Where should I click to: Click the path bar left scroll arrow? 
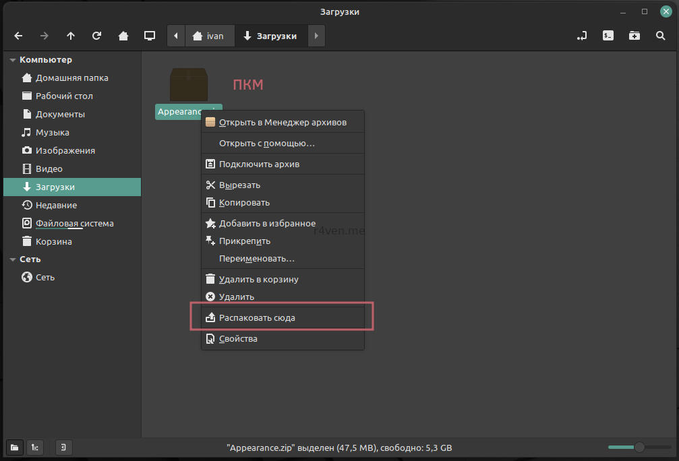click(176, 36)
